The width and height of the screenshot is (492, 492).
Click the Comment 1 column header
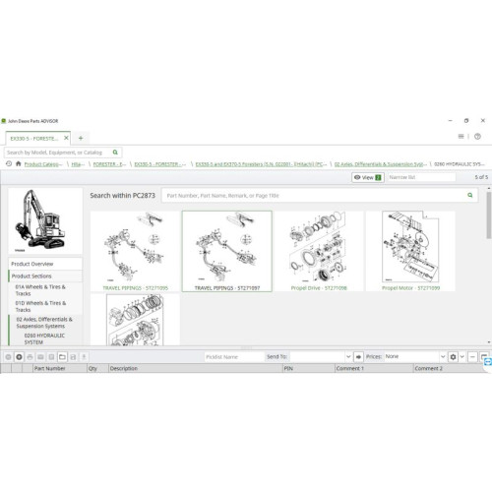pyautogui.click(x=374, y=368)
